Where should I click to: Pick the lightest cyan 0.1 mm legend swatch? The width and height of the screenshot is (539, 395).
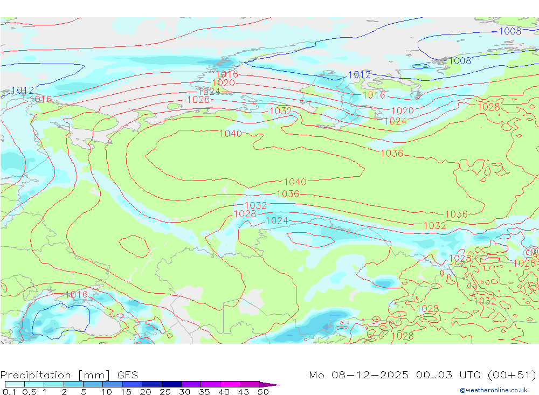point(15,384)
